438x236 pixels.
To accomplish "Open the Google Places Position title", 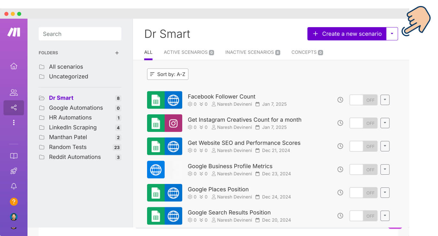I will (x=218, y=189).
